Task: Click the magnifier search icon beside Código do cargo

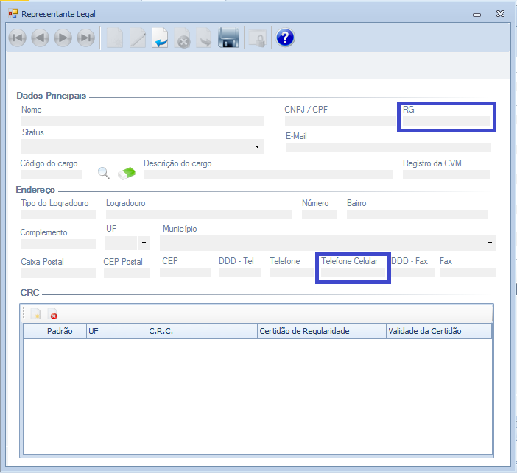Action: coord(104,173)
